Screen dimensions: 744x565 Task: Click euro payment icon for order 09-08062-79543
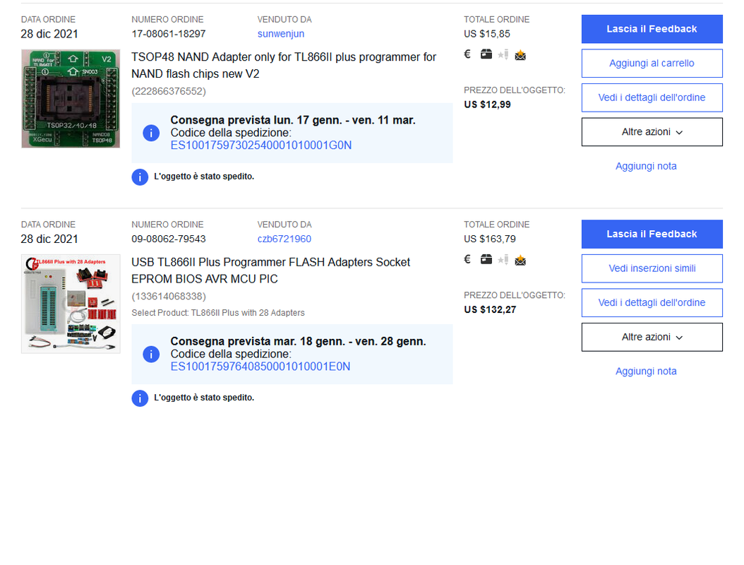click(467, 259)
